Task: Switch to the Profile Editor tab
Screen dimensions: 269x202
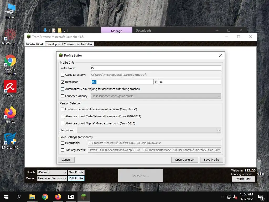Action: 85,44
